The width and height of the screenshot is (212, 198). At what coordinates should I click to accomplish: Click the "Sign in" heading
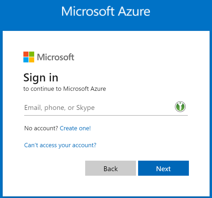tap(41, 78)
